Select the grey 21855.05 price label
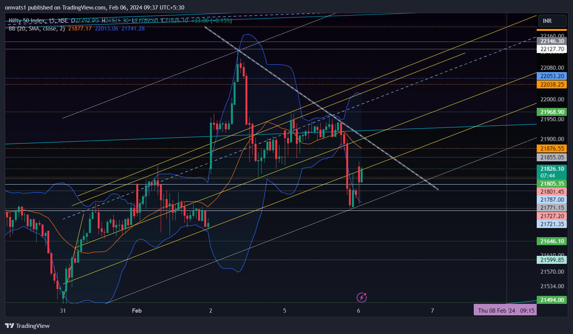The width and height of the screenshot is (573, 334). (552, 157)
